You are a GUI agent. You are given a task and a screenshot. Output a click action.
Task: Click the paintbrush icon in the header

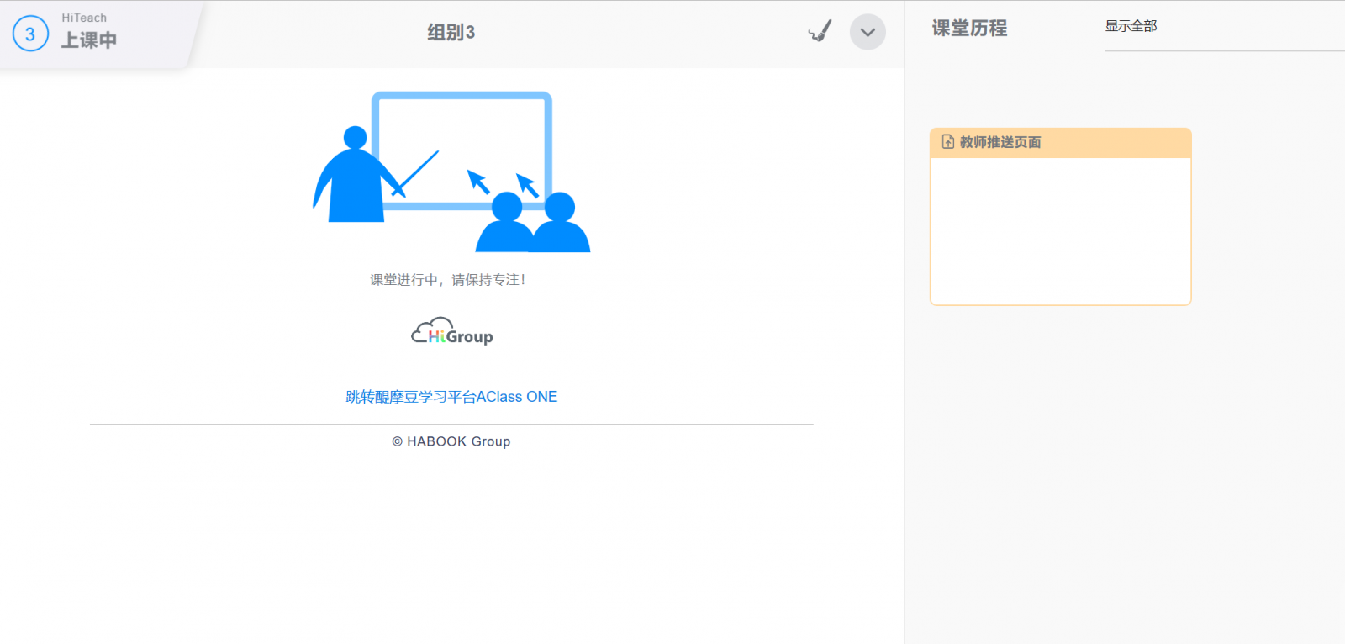click(820, 32)
